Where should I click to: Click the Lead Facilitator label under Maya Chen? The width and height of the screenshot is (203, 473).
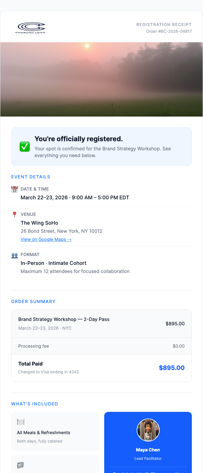[x=148, y=458]
